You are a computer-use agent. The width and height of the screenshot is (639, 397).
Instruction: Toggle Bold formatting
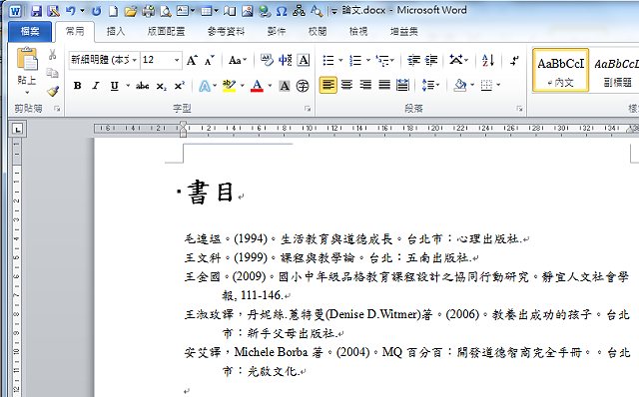pyautogui.click(x=78, y=86)
